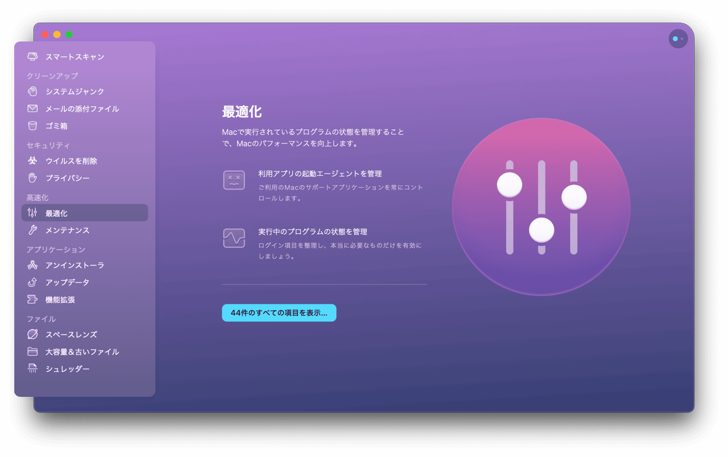Viewport: 728px width, 457px height.
Task: Select システムジャンク from the sidebar
Action: (75, 91)
